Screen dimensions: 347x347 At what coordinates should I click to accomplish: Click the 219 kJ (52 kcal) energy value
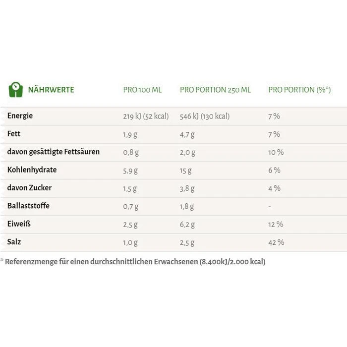(x=146, y=116)
